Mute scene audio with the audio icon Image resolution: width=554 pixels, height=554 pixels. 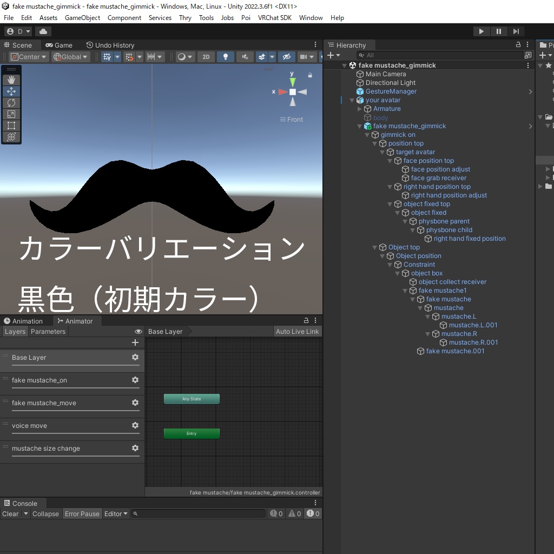point(245,57)
